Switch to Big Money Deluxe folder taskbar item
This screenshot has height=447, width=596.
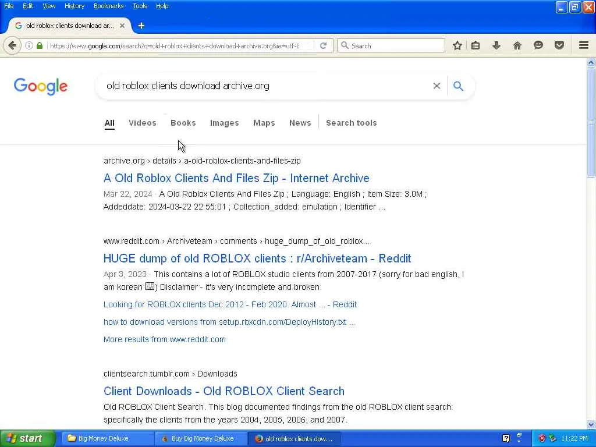click(x=108, y=438)
